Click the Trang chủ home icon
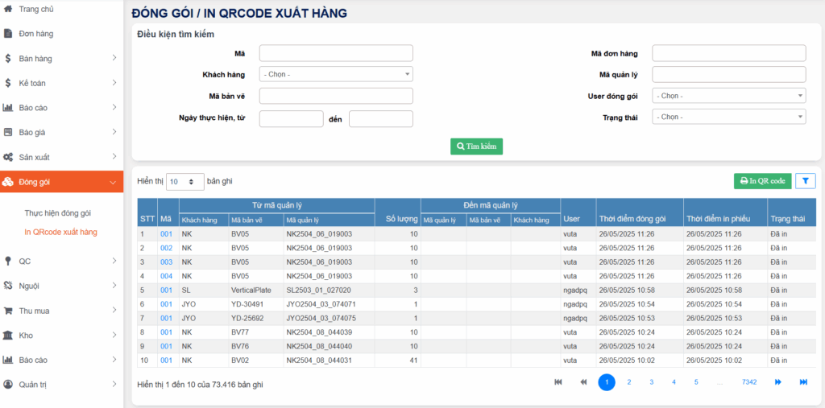The width and height of the screenshot is (825, 408). [8, 7]
